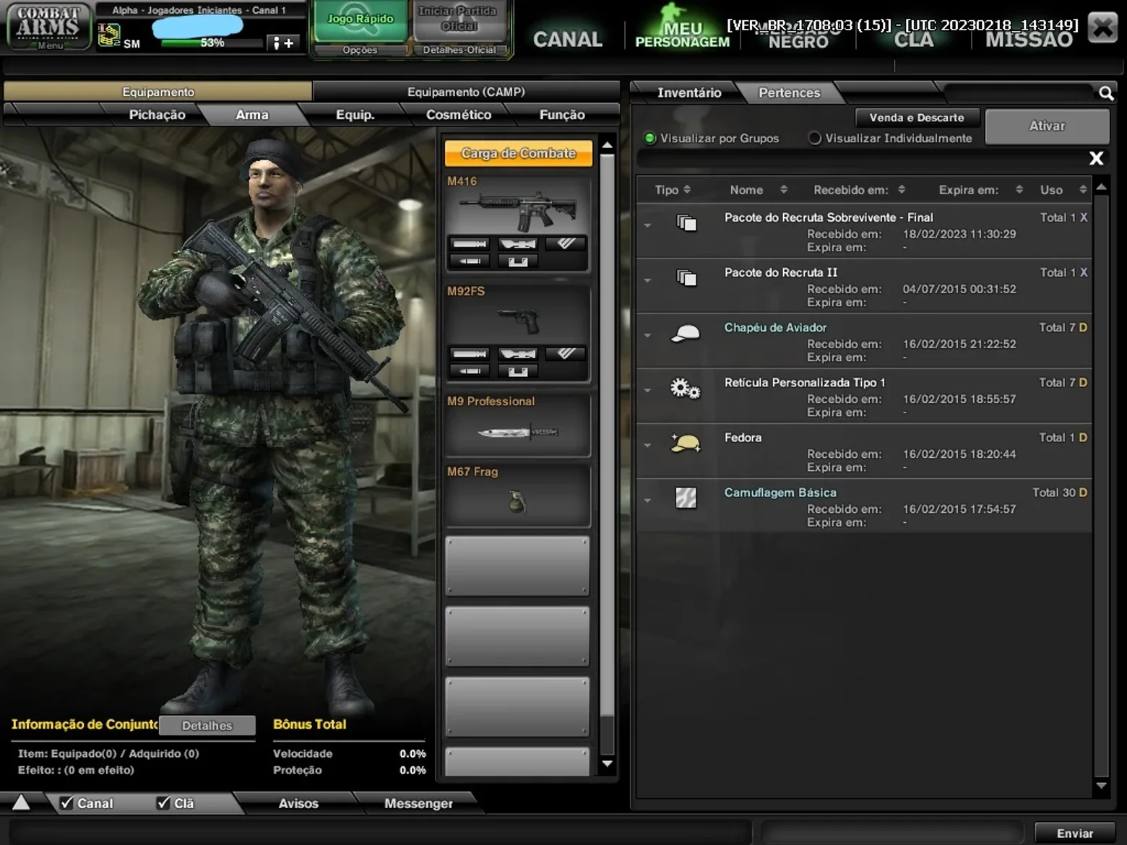Open the CANAL section

tap(568, 40)
